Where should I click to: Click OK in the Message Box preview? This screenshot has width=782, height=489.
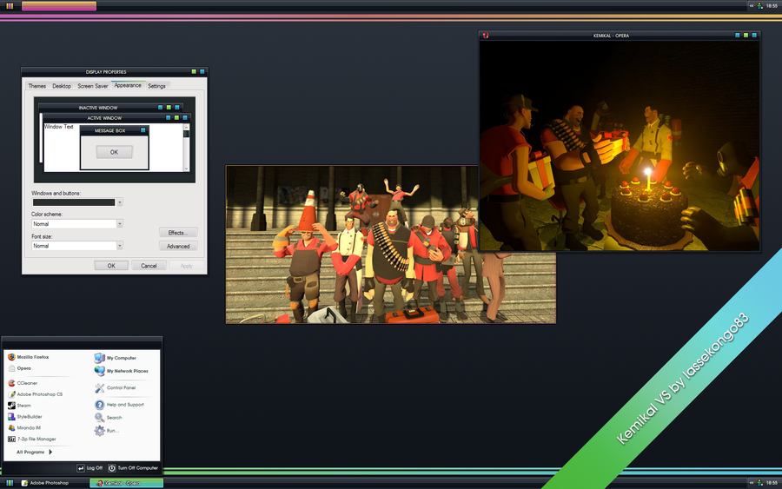click(114, 152)
